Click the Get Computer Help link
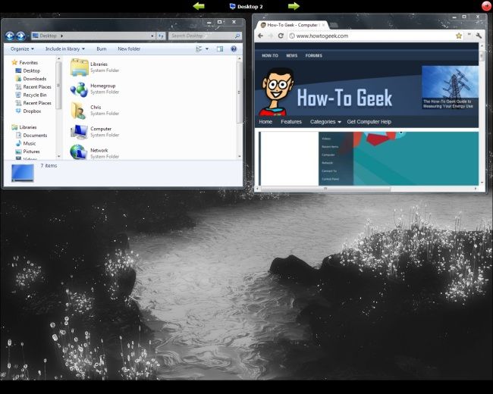The width and height of the screenshot is (493, 394). tap(369, 122)
